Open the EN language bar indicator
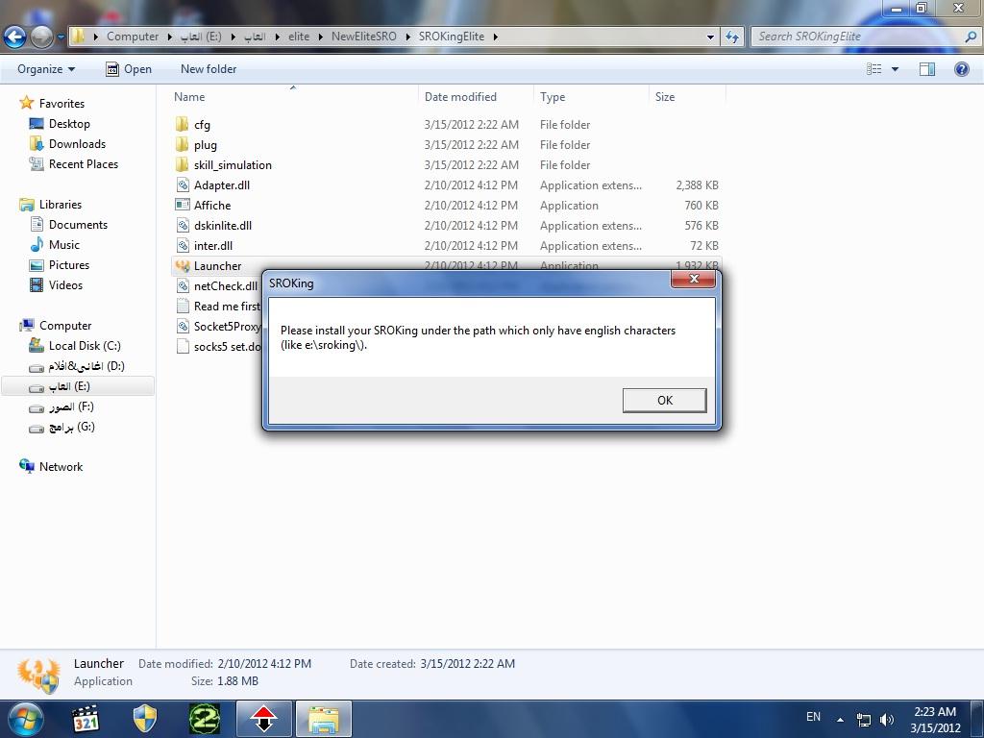The width and height of the screenshot is (984, 738). [813, 717]
